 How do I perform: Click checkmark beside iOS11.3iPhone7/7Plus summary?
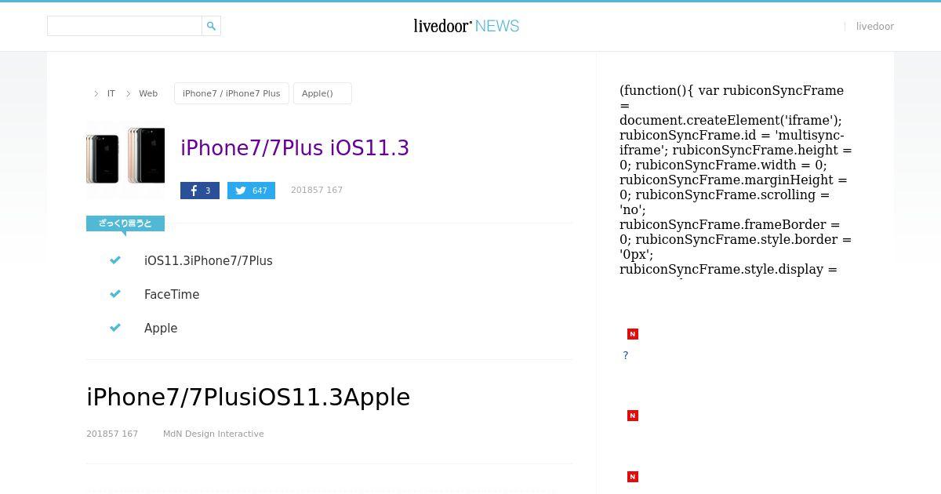115,260
